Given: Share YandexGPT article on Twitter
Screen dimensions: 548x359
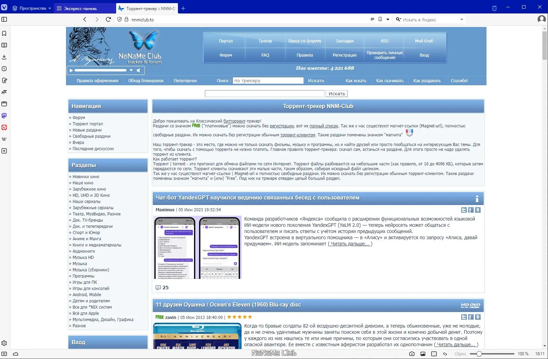Looking at the screenshot, I should (x=464, y=210).
